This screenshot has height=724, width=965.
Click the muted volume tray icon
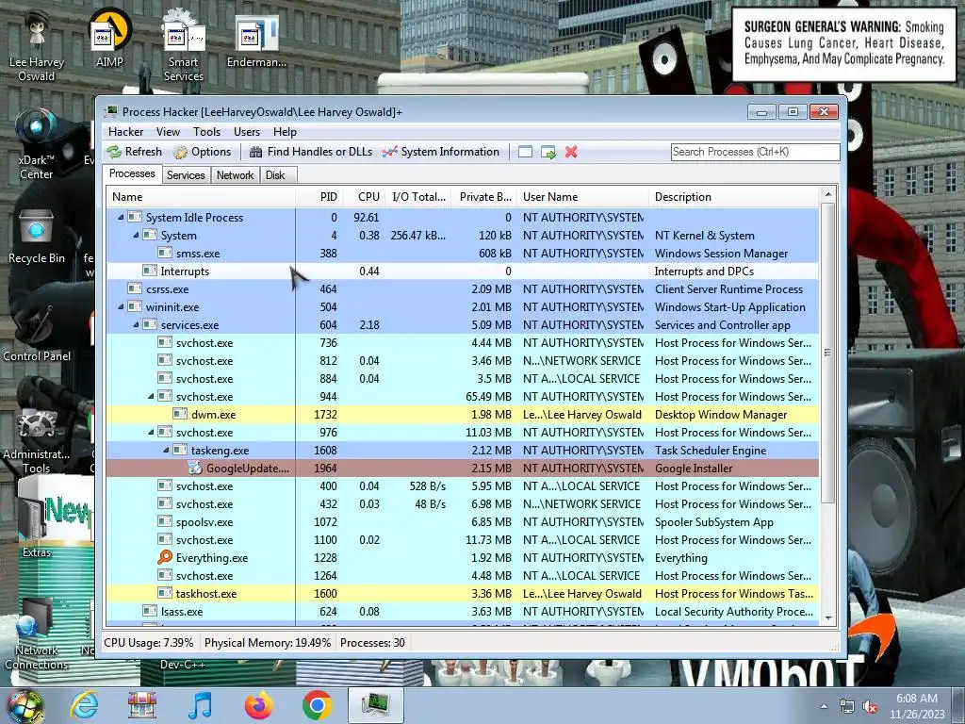tap(870, 707)
